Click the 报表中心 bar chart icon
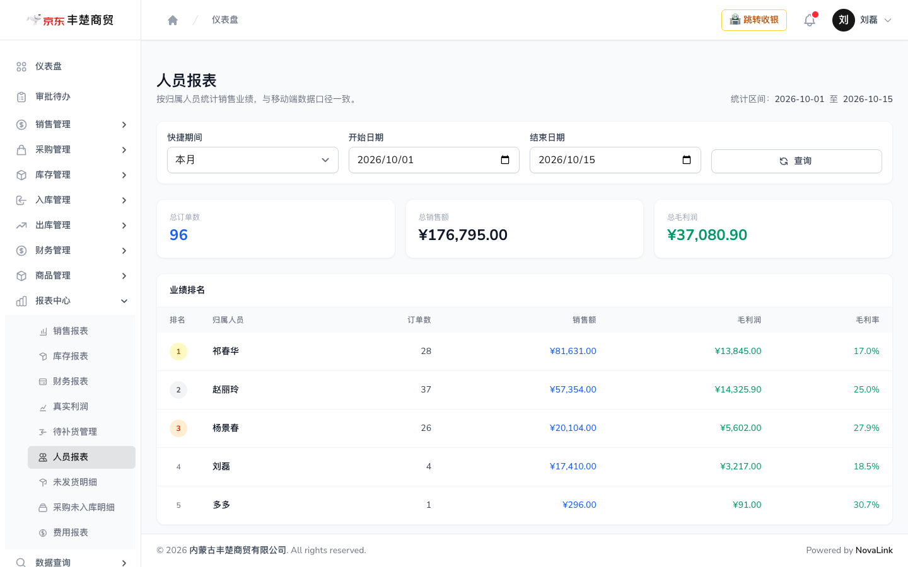The image size is (908, 567). point(21,301)
